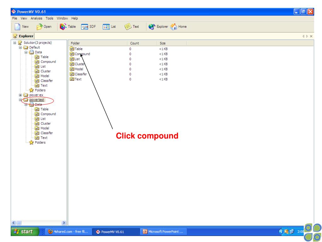Click the Text note toolbar icon
This screenshot has width=322, height=242.
tap(128, 26)
